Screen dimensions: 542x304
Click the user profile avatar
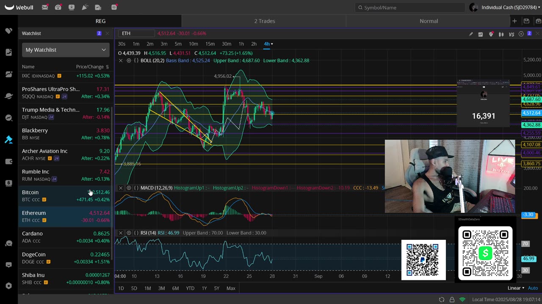474,7
